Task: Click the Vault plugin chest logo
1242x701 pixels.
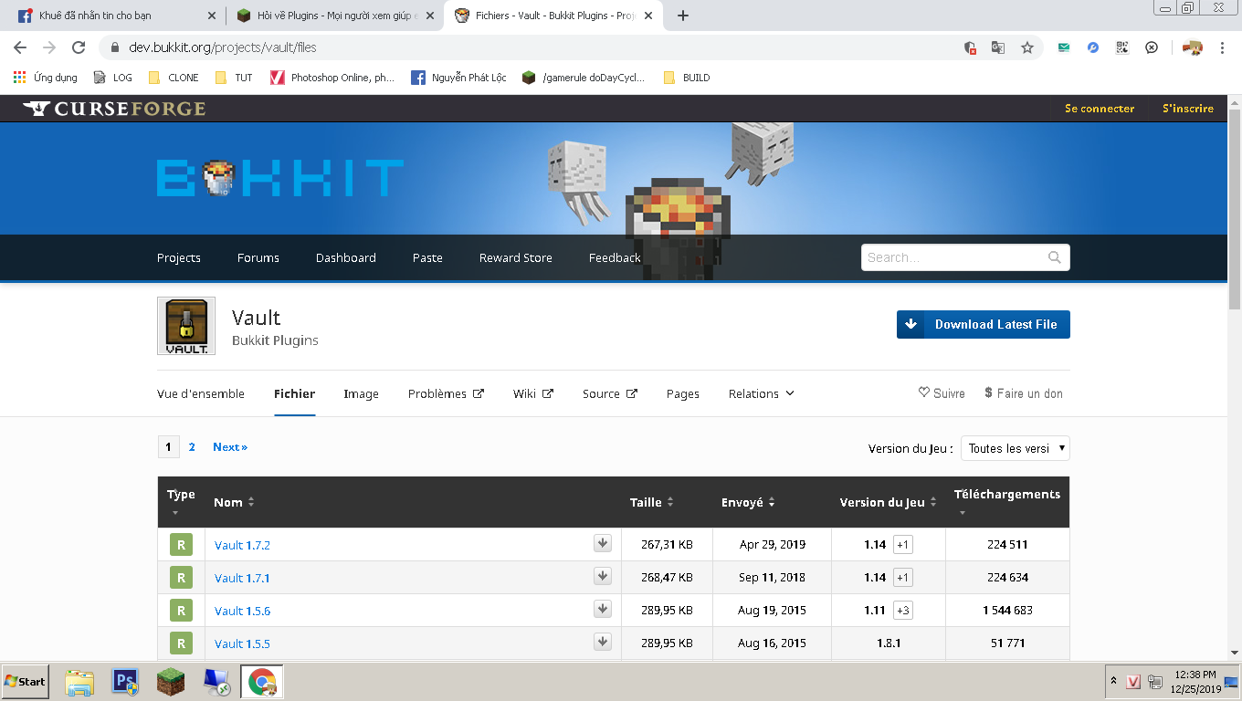Action: [x=186, y=326]
